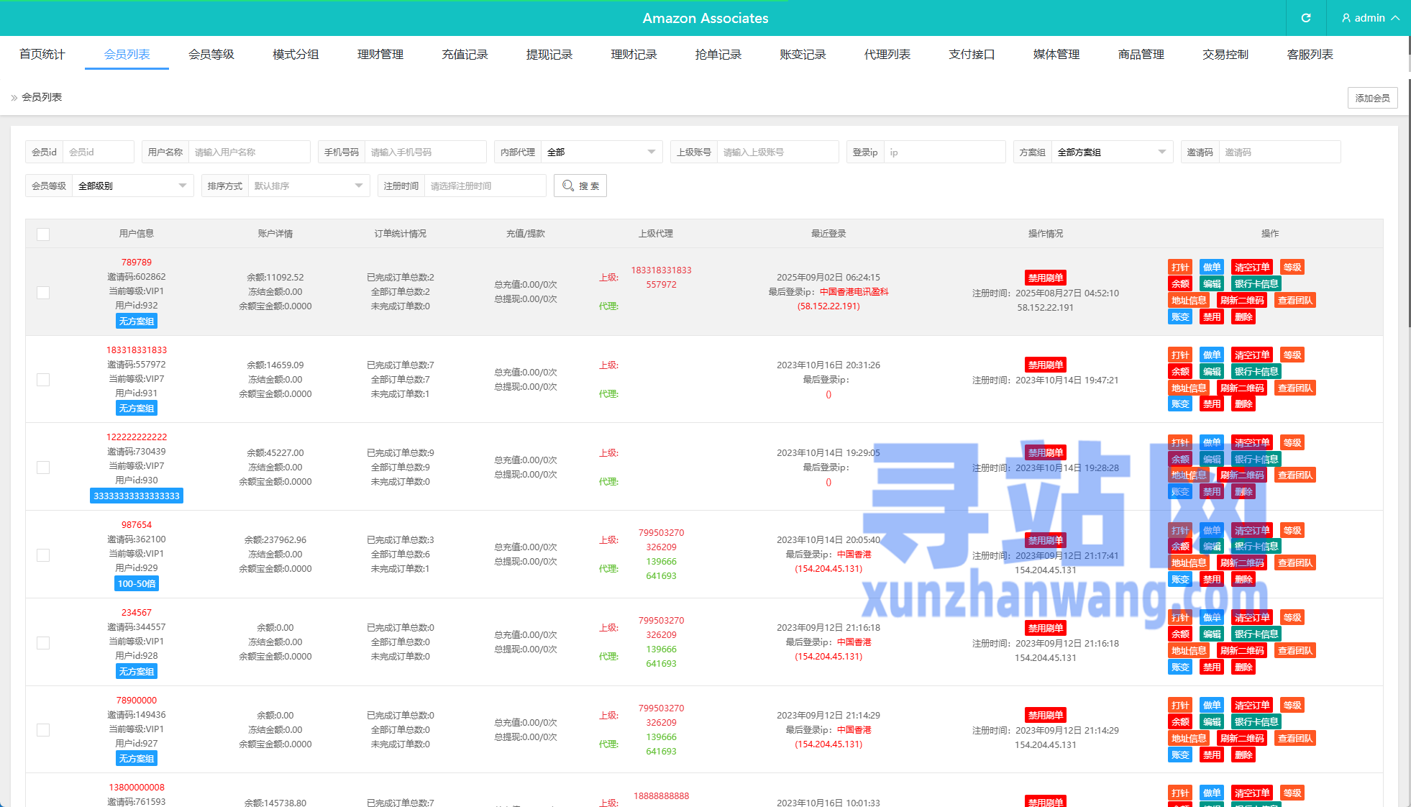Open the 内部代理 dropdown
This screenshot has height=807, width=1411.
point(601,152)
